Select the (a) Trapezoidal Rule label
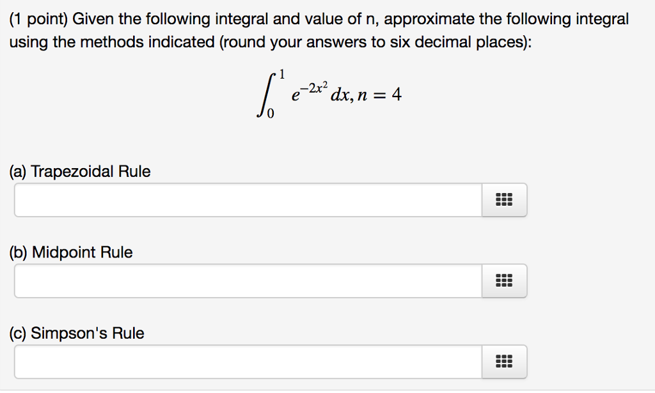 (79, 171)
